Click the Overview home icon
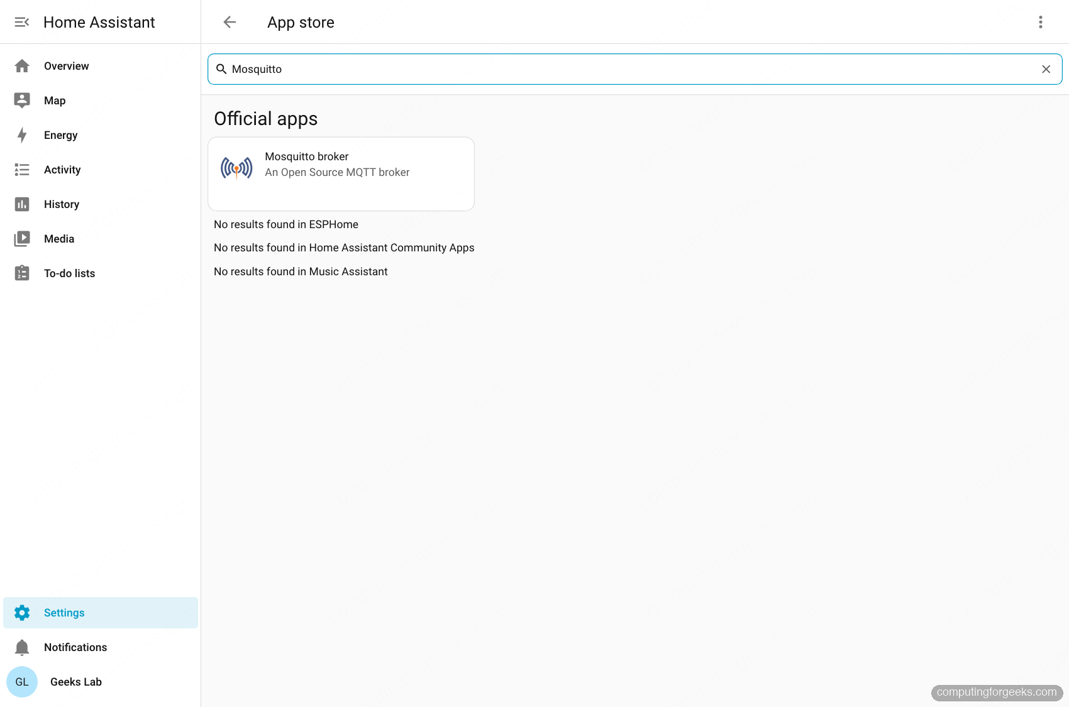1069x707 pixels. click(x=22, y=66)
